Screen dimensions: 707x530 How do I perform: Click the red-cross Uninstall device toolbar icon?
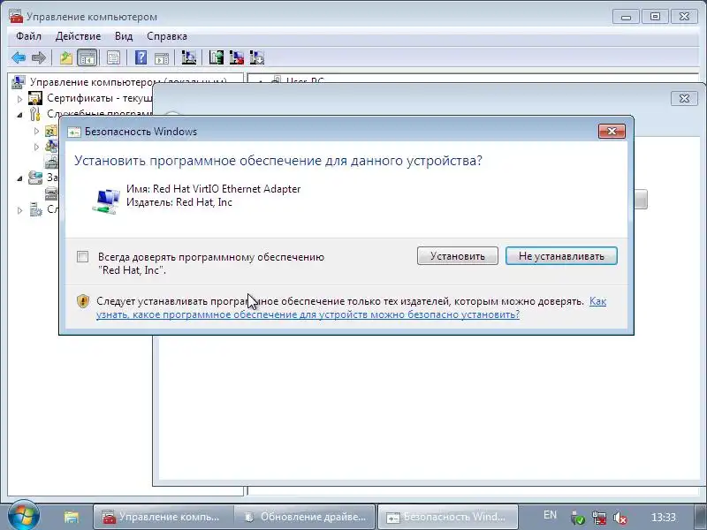(x=236, y=57)
